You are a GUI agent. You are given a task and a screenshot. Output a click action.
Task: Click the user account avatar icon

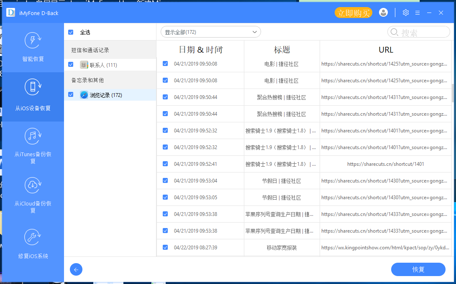pyautogui.click(x=383, y=13)
